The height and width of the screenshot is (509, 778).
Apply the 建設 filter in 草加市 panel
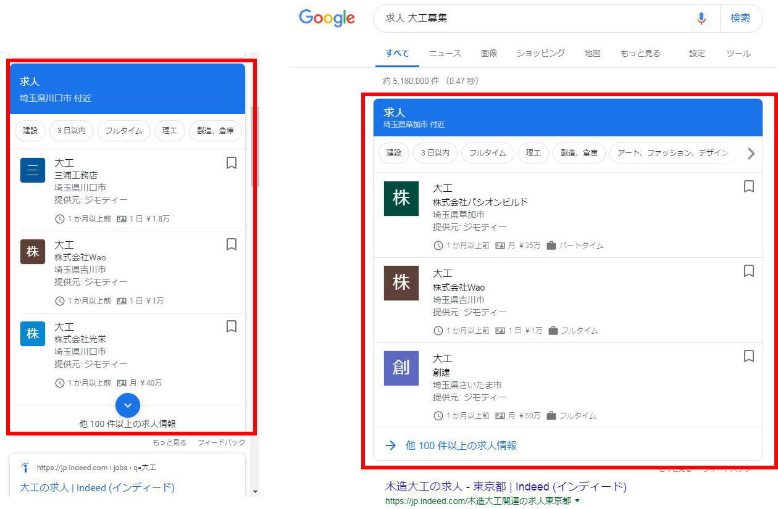coord(394,153)
